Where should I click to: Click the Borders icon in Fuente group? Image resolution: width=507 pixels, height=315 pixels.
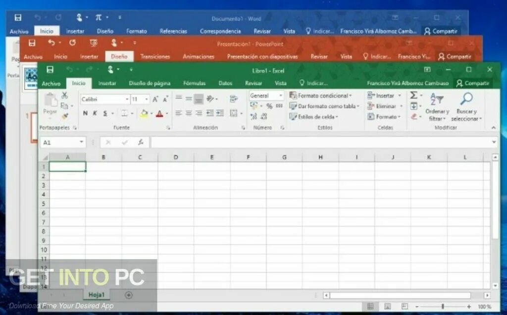(x=124, y=113)
